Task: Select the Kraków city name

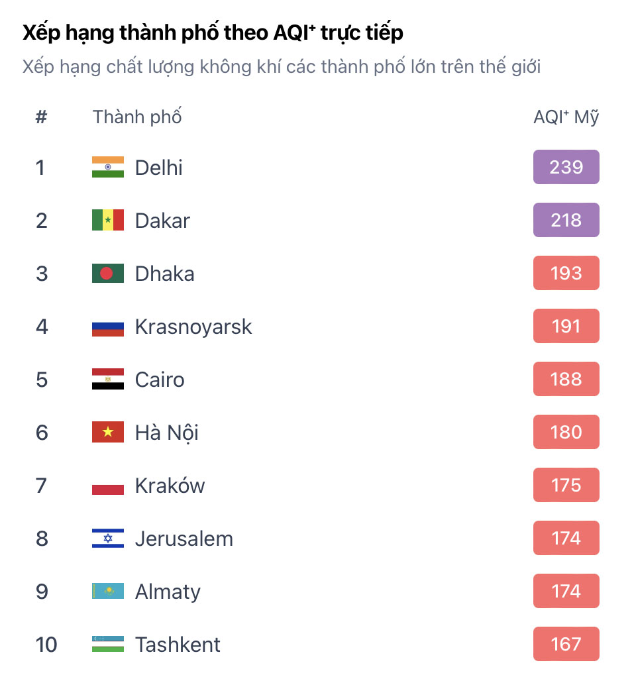Action: click(x=170, y=485)
